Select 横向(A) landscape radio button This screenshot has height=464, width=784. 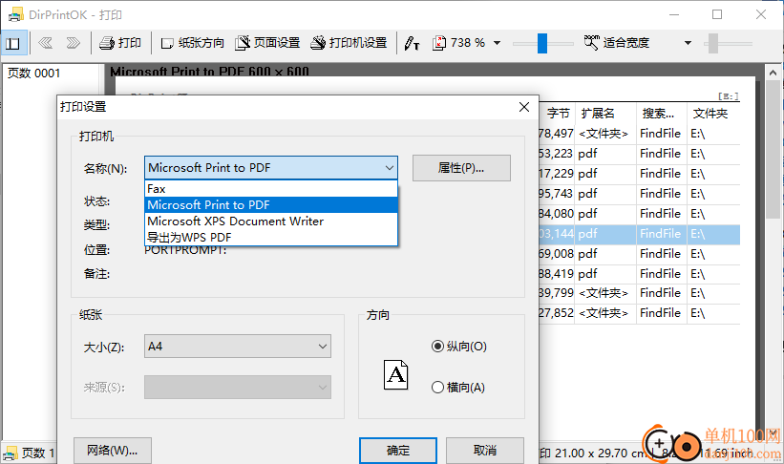point(458,388)
